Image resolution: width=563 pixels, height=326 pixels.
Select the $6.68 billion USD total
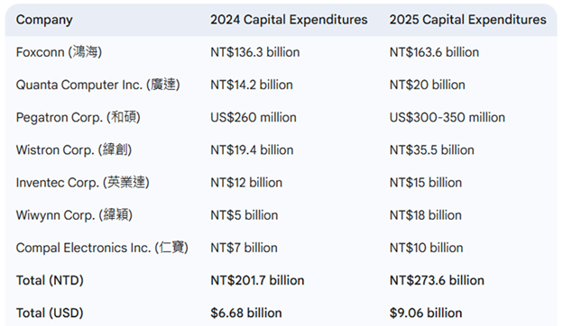click(246, 313)
